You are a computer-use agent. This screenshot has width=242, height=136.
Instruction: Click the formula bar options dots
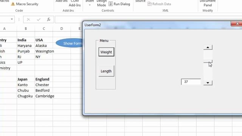(x=19, y=19)
